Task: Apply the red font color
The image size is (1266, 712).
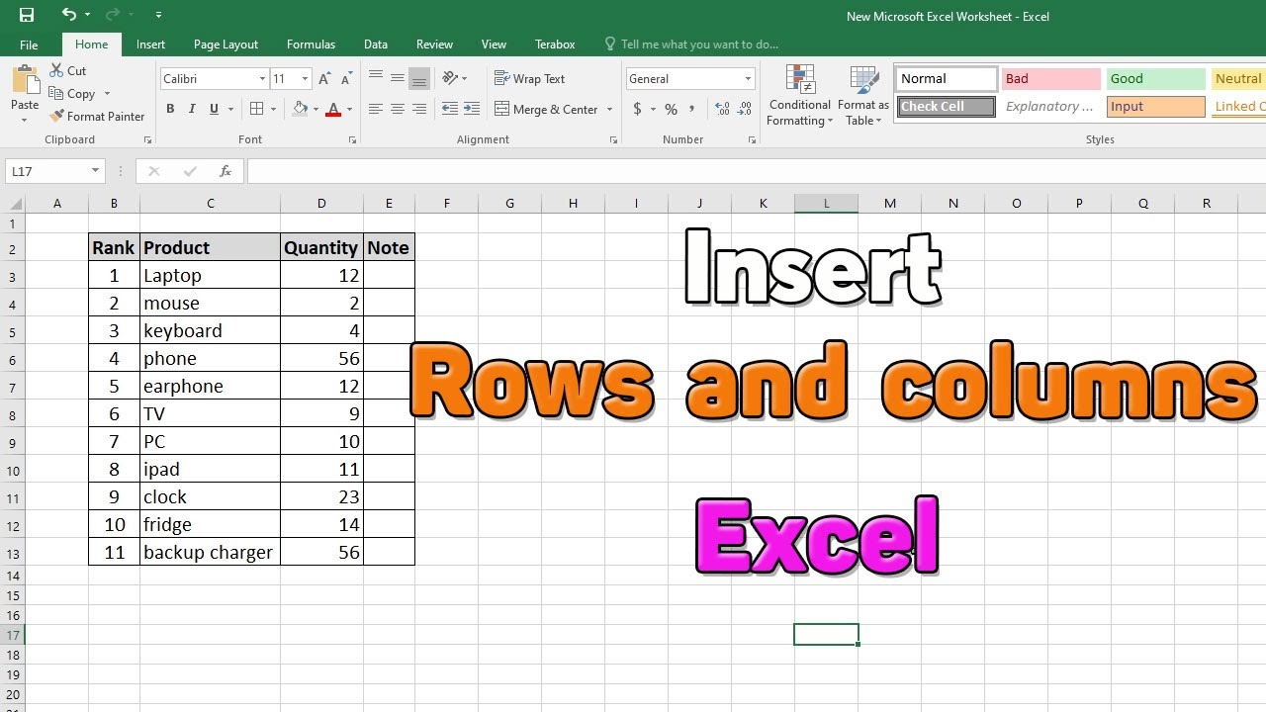Action: [x=333, y=109]
